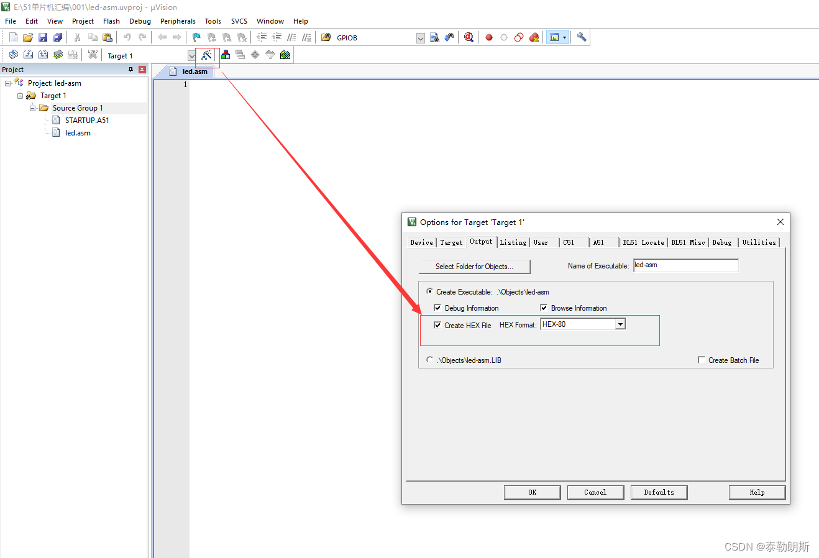
Task: Expand the GPIOB find dropdown
Action: pos(421,38)
